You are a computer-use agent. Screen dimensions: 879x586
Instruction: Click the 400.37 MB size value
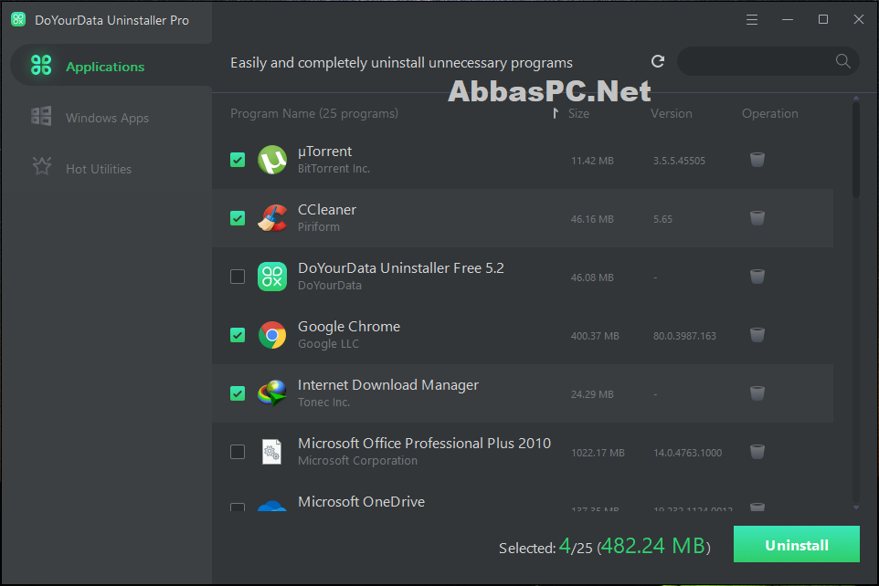(x=595, y=336)
